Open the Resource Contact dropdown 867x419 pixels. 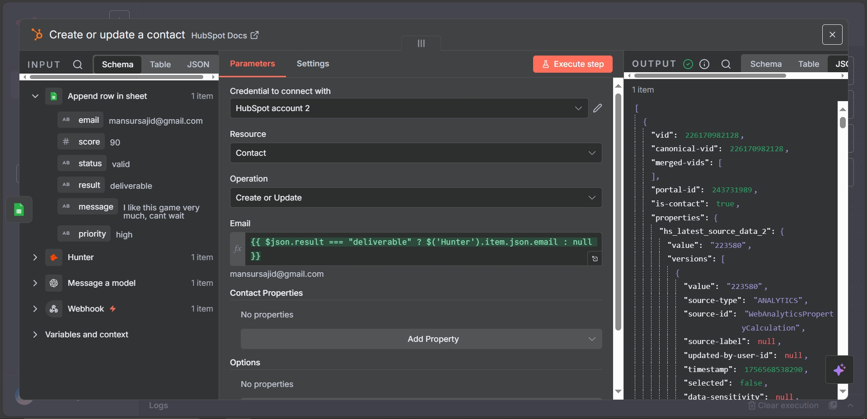point(416,153)
